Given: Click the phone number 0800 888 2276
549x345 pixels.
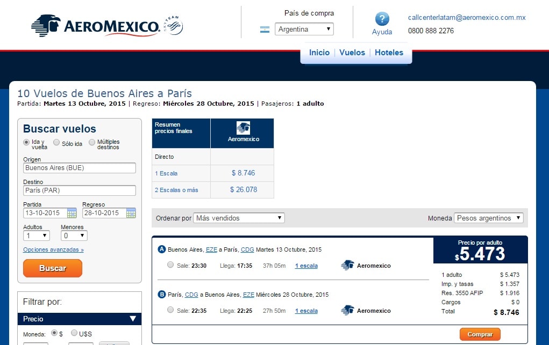Looking at the screenshot, I should click(x=431, y=31).
